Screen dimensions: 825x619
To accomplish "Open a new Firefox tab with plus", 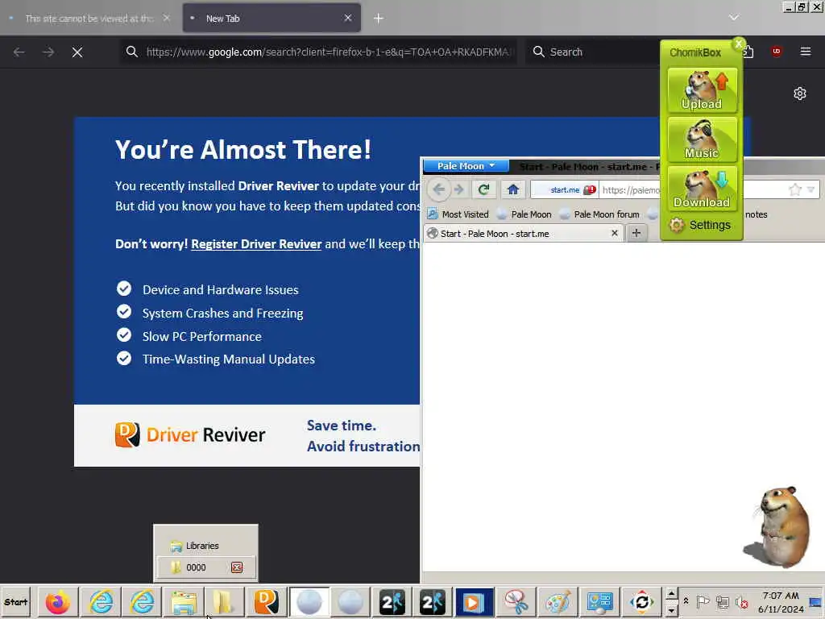I will pyautogui.click(x=379, y=19).
